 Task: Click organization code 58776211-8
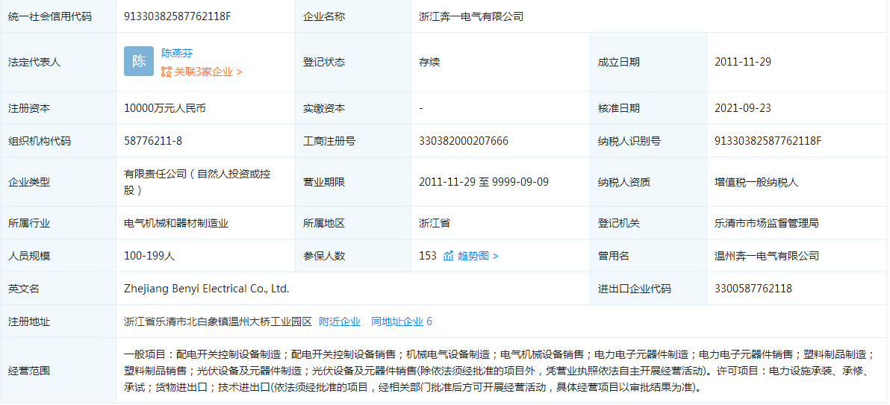[153, 141]
